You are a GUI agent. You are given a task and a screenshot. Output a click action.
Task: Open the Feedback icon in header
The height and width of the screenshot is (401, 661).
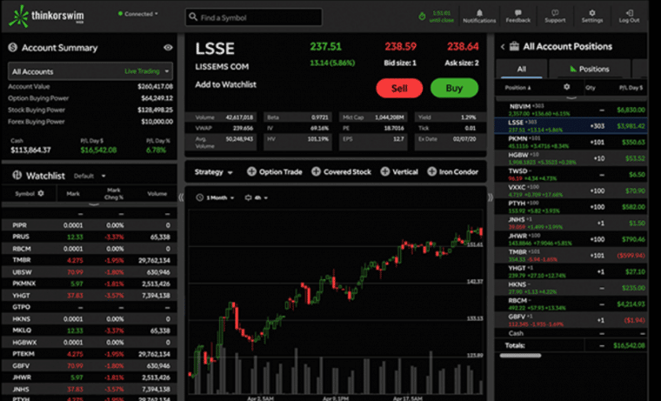pos(517,14)
